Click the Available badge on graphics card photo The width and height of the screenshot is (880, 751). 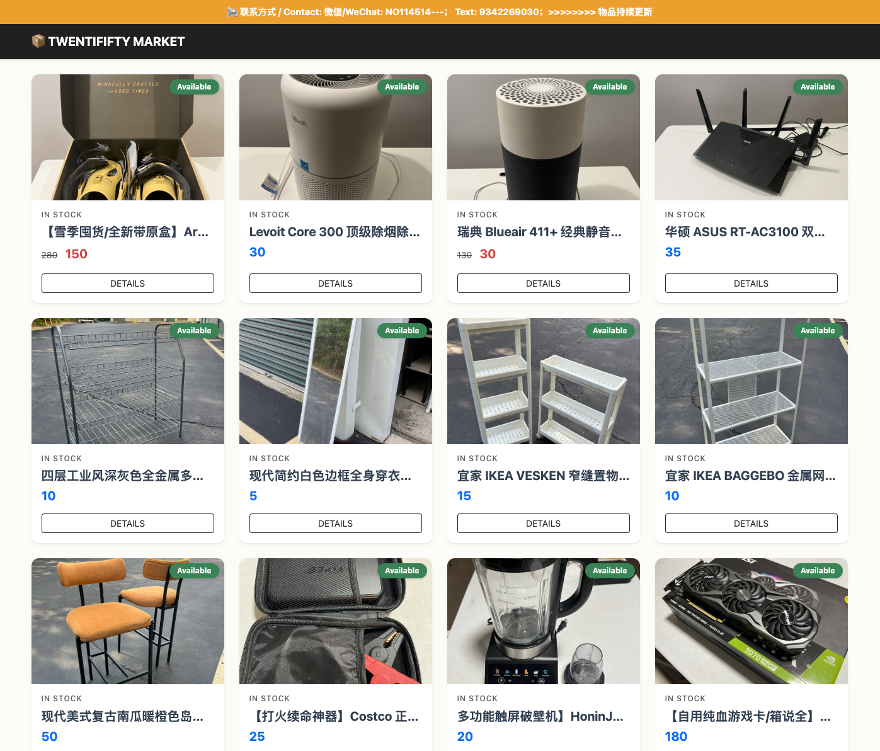coord(818,571)
